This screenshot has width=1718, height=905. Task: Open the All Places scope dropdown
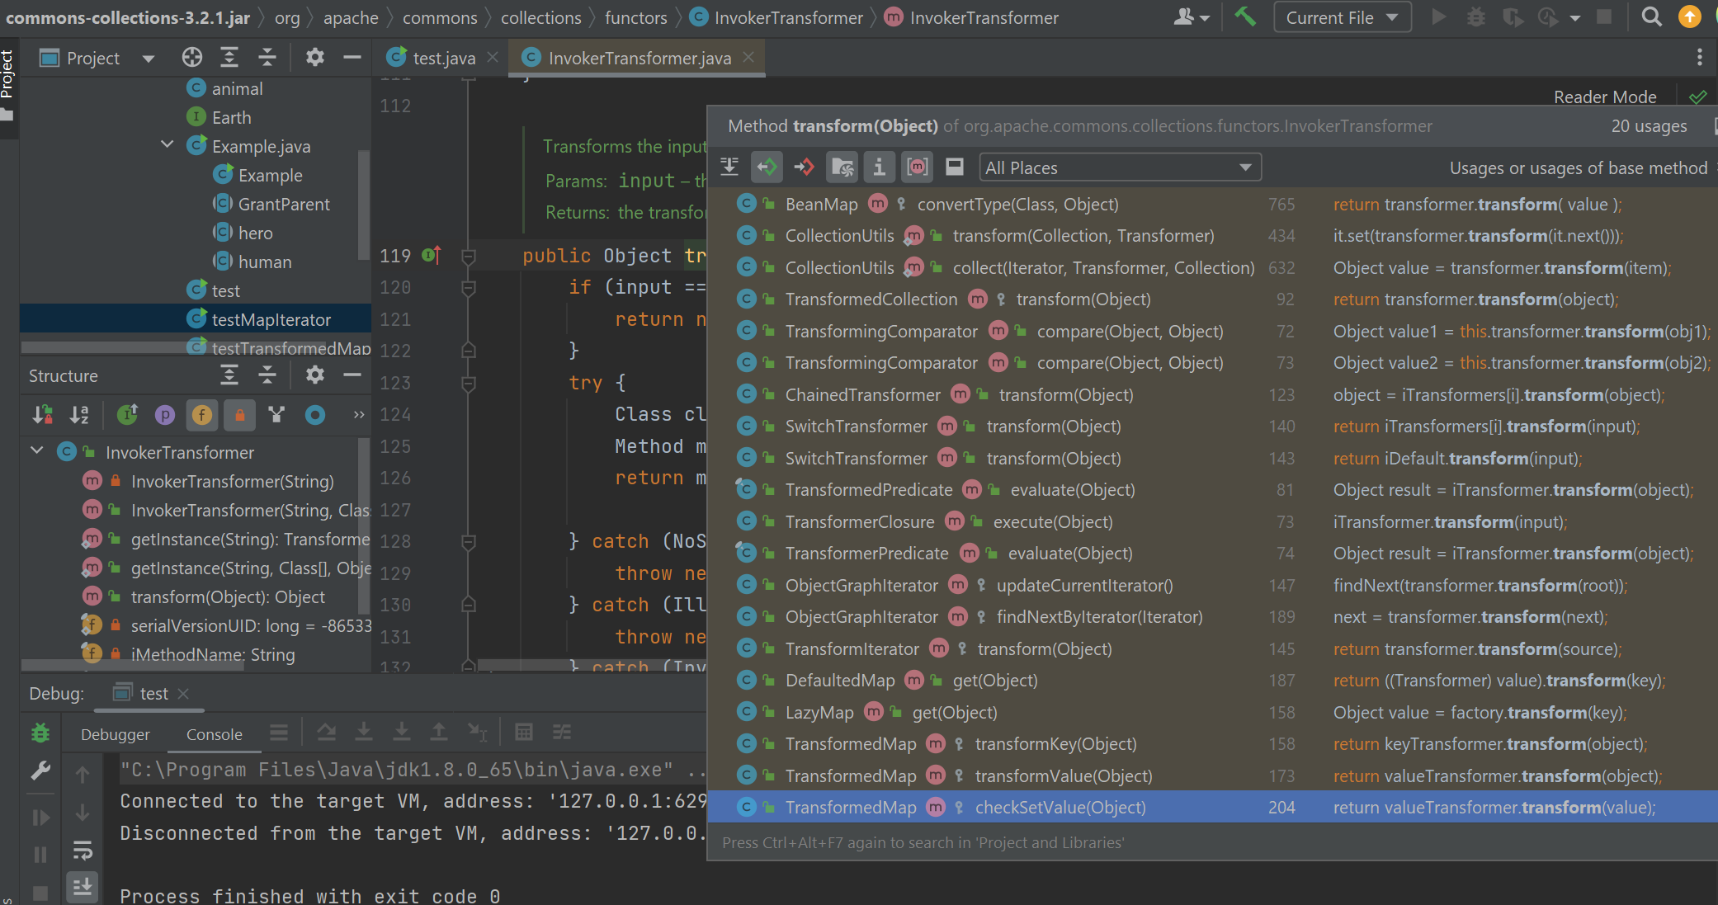point(1119,167)
